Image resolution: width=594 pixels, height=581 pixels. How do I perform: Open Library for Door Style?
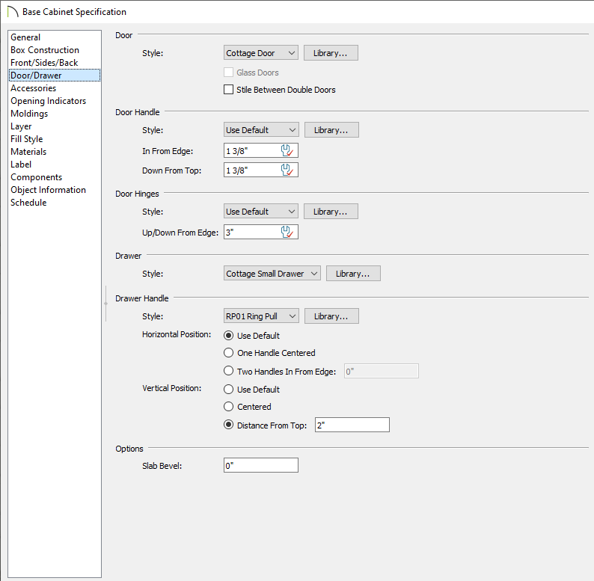[331, 53]
